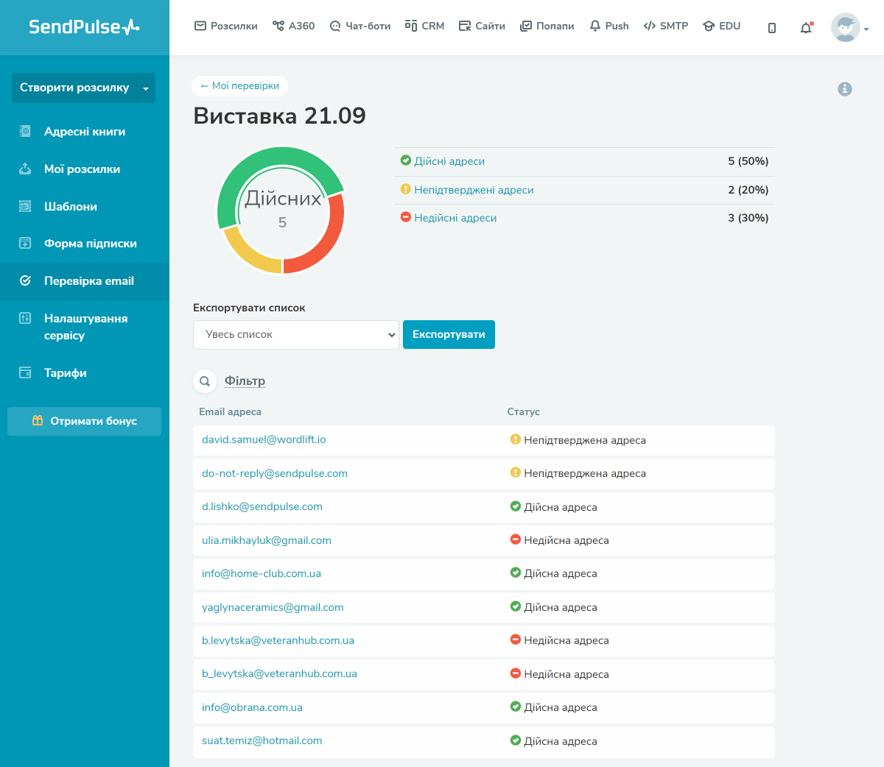
Task: Open Налаштування сервісу in the sidebar
Action: point(85,327)
